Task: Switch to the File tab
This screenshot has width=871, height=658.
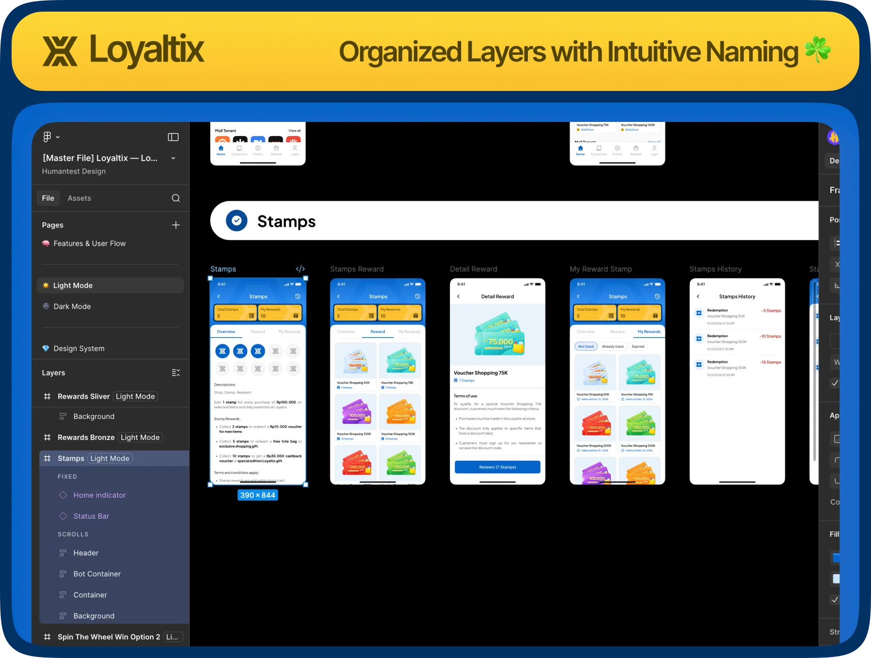Action: [48, 198]
